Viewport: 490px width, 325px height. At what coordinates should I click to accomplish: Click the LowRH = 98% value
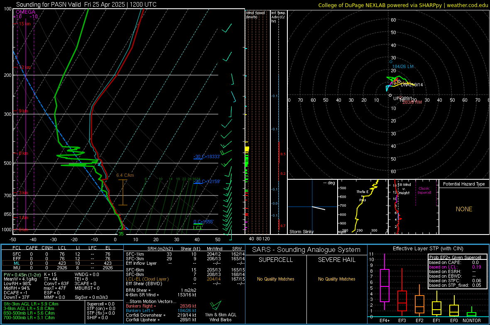17,283
